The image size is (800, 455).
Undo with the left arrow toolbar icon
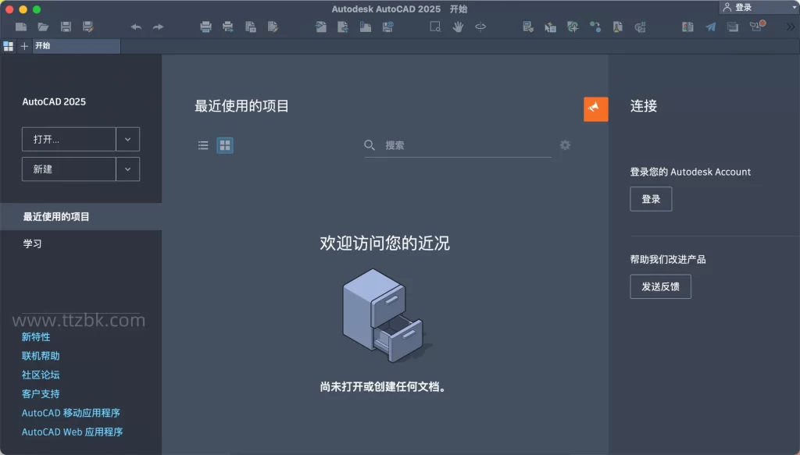(135, 27)
